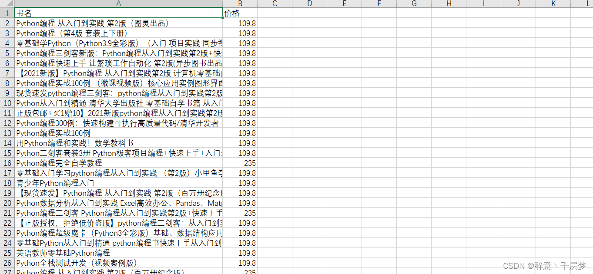This screenshot has height=274, width=593.
Task: Select column K header
Action: pos(553,3)
